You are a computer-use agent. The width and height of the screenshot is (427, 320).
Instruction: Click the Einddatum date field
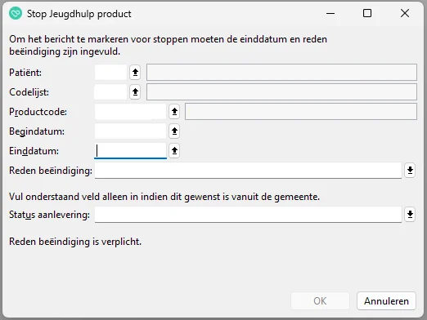pos(130,151)
